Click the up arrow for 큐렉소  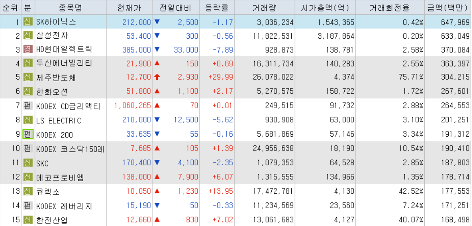coord(157,191)
